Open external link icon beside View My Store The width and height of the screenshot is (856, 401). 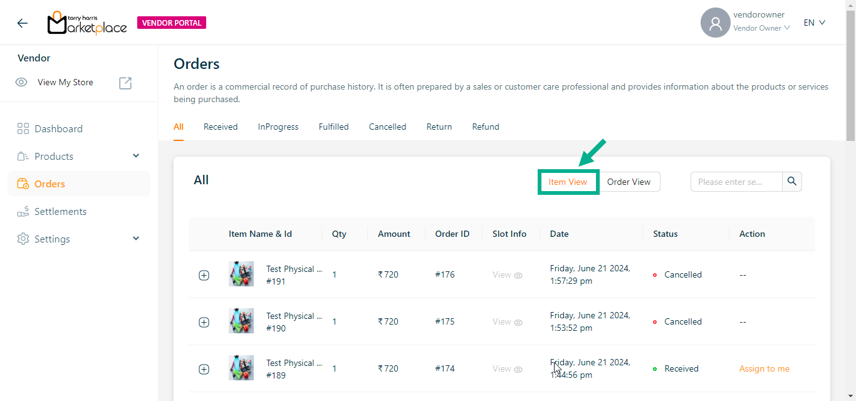[x=125, y=83]
